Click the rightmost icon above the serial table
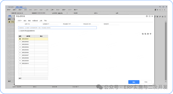 point(150,34)
